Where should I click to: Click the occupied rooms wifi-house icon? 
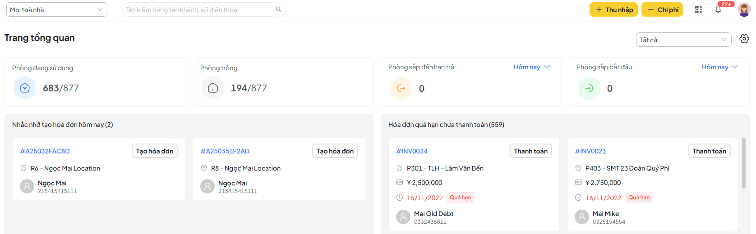point(25,88)
